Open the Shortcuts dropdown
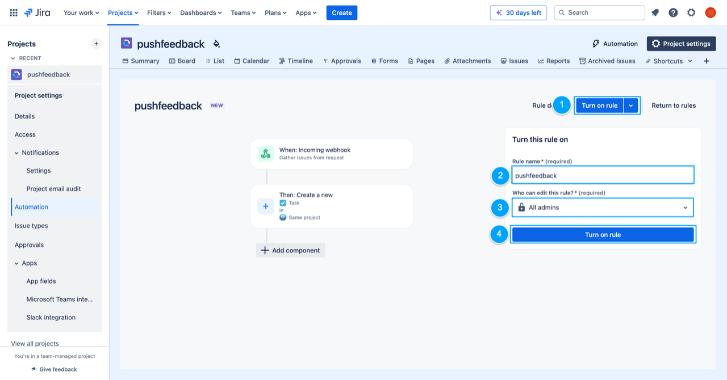Viewport: 727px width, 380px height. (x=669, y=61)
